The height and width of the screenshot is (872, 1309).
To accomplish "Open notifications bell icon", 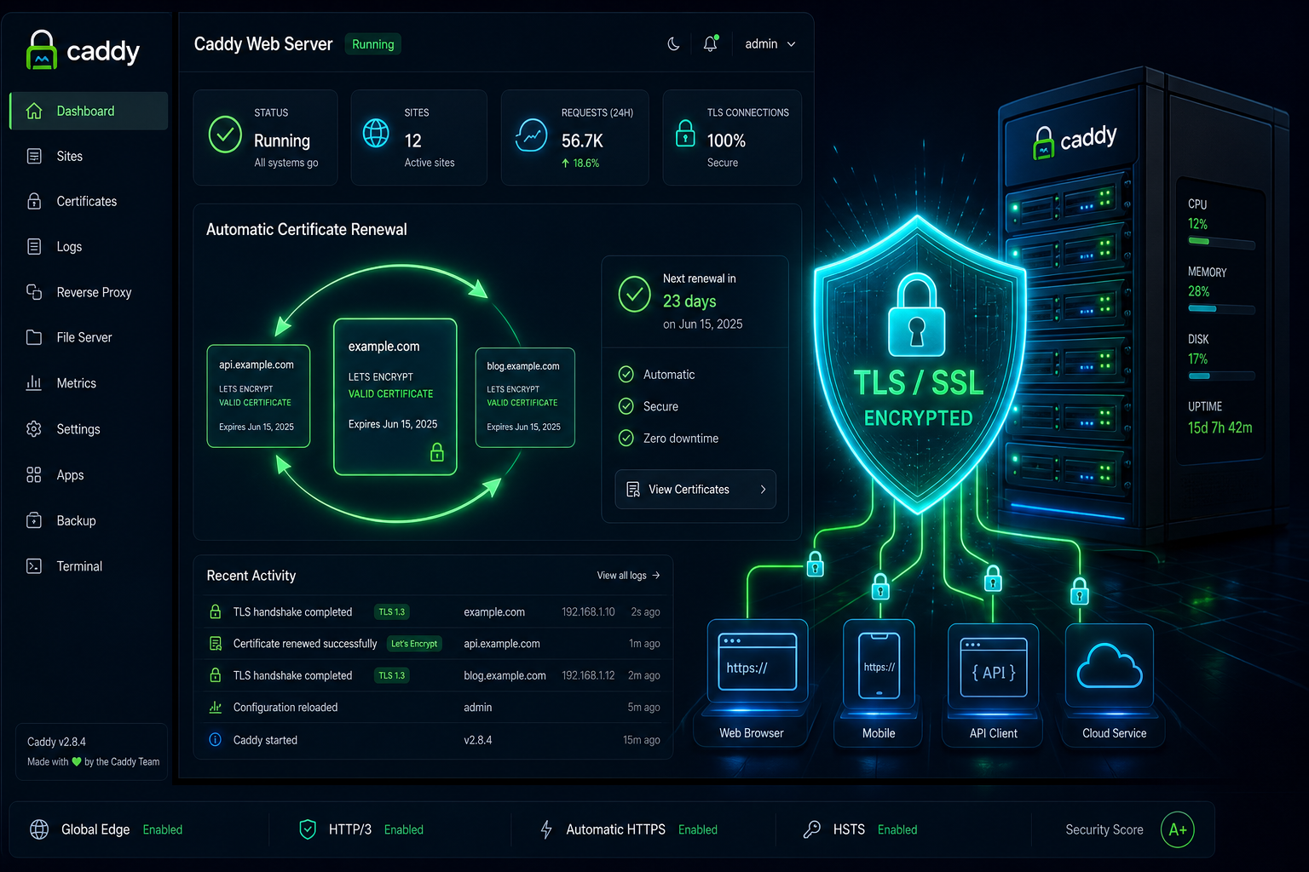I will click(711, 43).
